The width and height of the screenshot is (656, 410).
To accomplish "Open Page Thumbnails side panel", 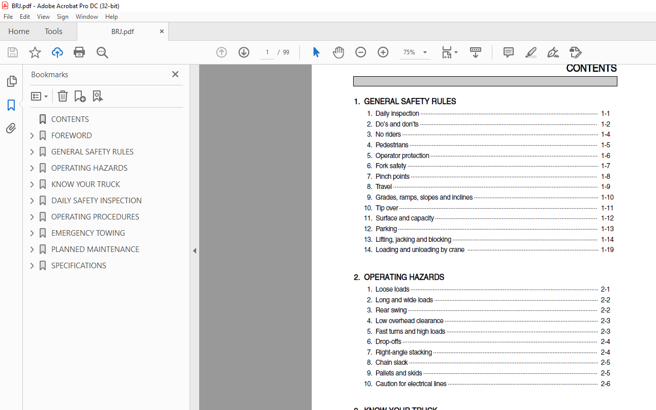I will pyautogui.click(x=11, y=81).
